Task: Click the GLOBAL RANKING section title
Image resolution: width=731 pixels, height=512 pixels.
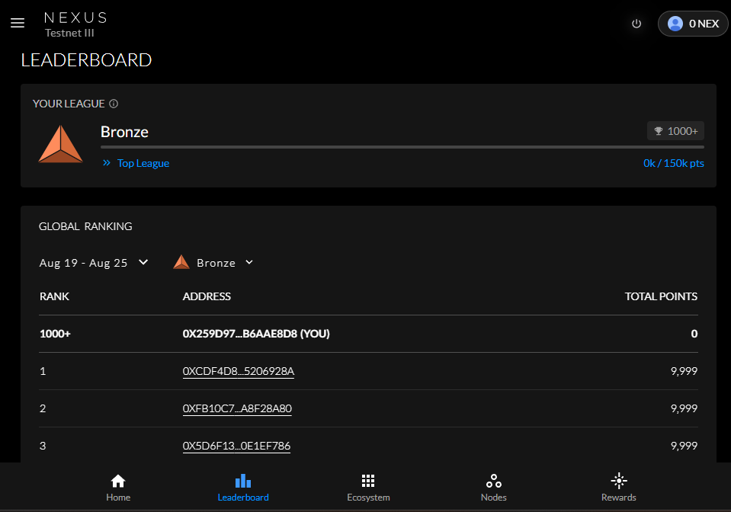Action: [x=85, y=226]
